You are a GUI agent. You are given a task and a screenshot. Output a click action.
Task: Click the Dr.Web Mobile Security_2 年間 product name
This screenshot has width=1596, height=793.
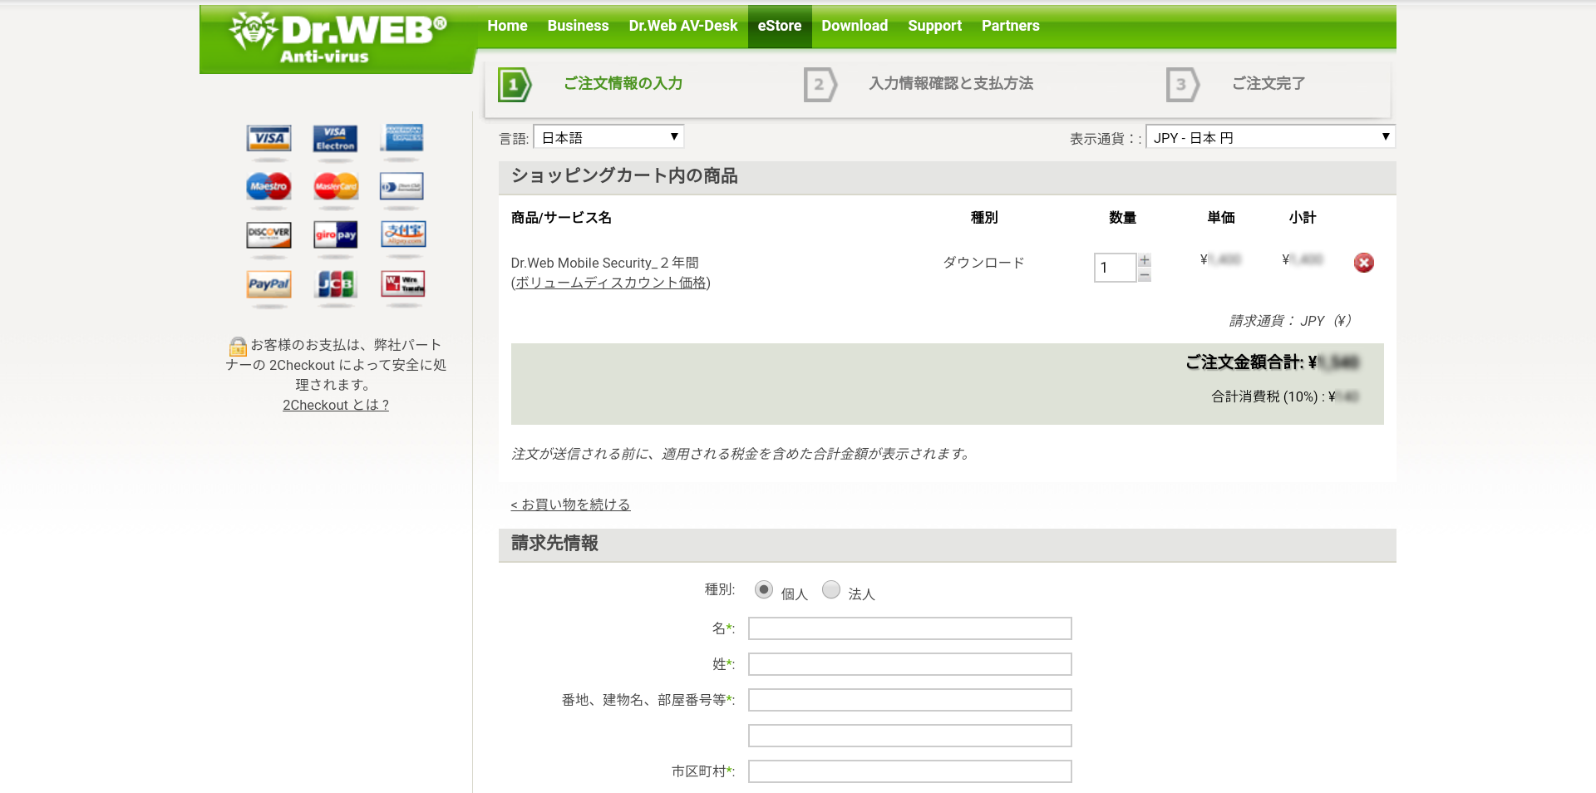(604, 263)
